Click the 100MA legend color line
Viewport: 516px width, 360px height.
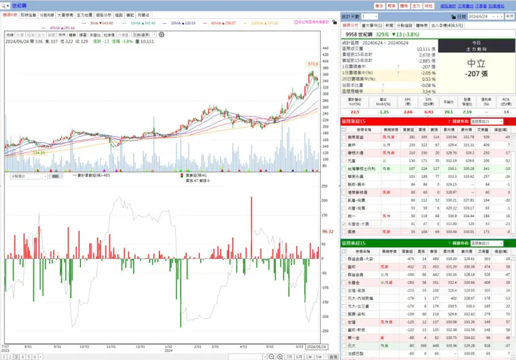click(245, 23)
